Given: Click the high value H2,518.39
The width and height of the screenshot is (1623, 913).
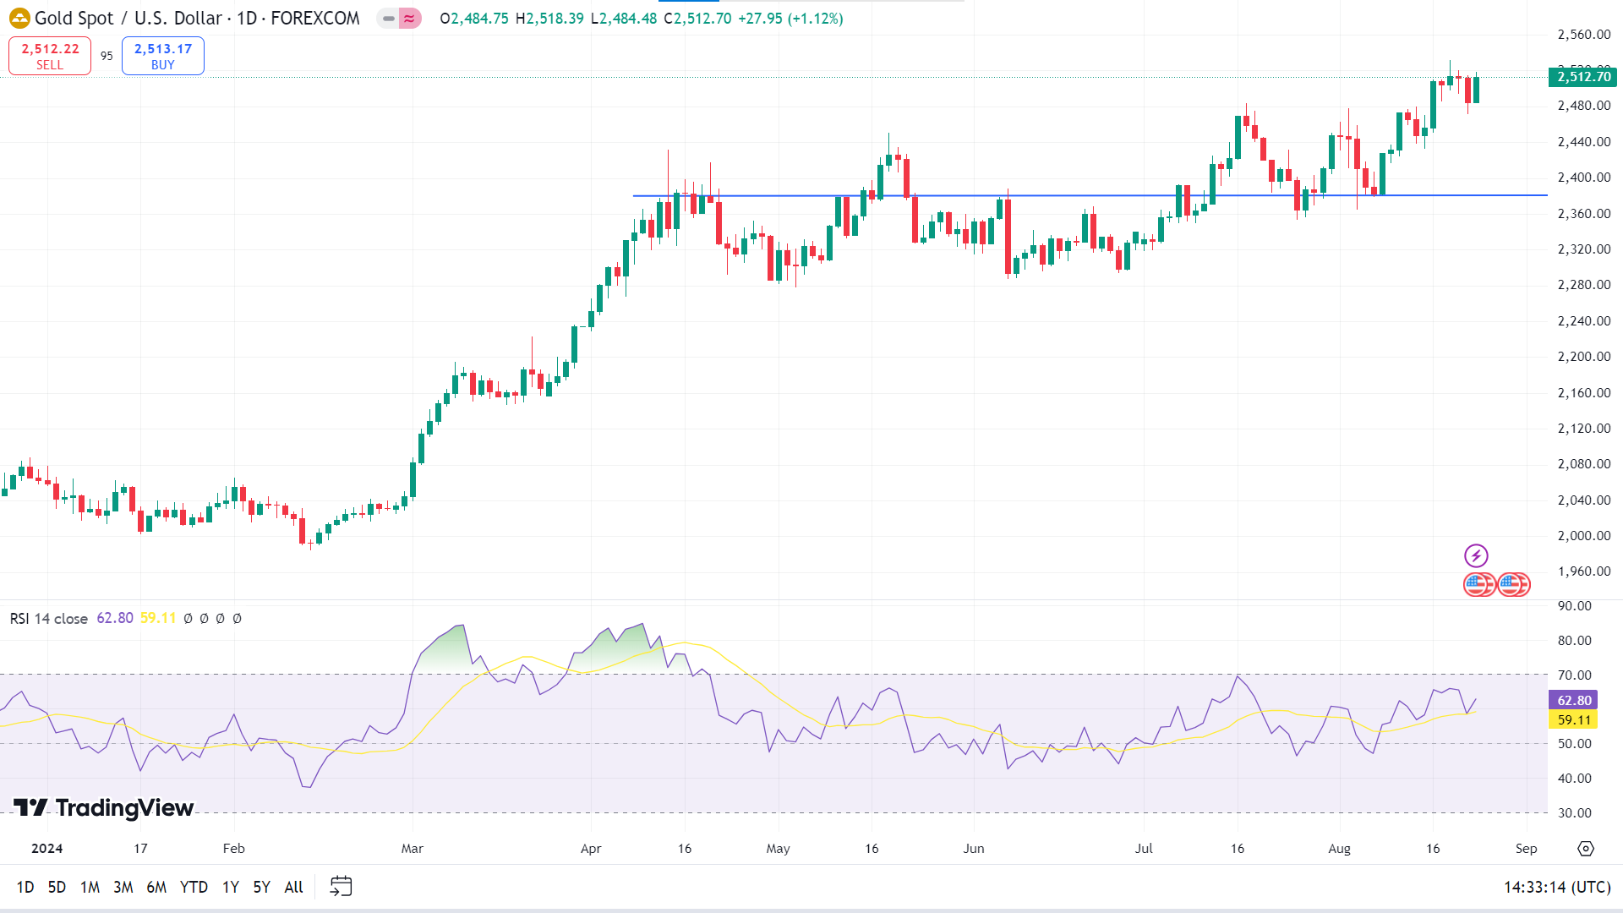Looking at the screenshot, I should [549, 19].
